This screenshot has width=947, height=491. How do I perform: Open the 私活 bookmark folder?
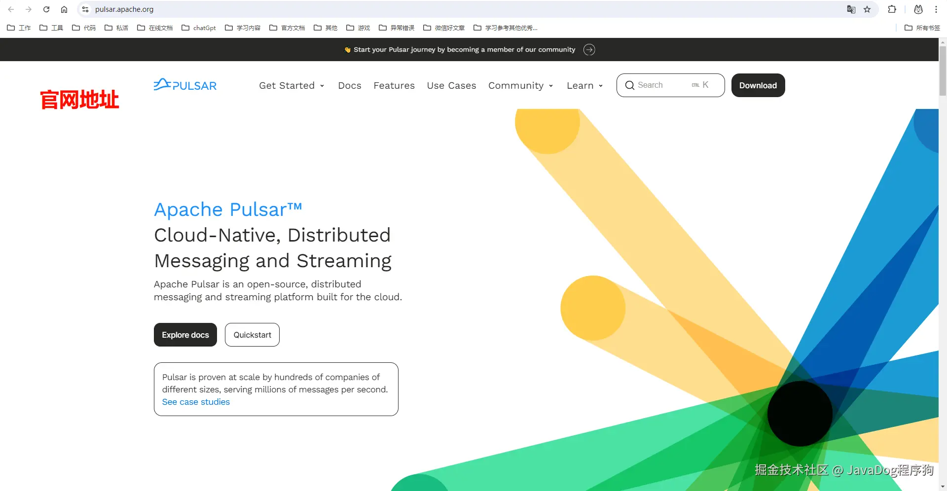[116, 28]
